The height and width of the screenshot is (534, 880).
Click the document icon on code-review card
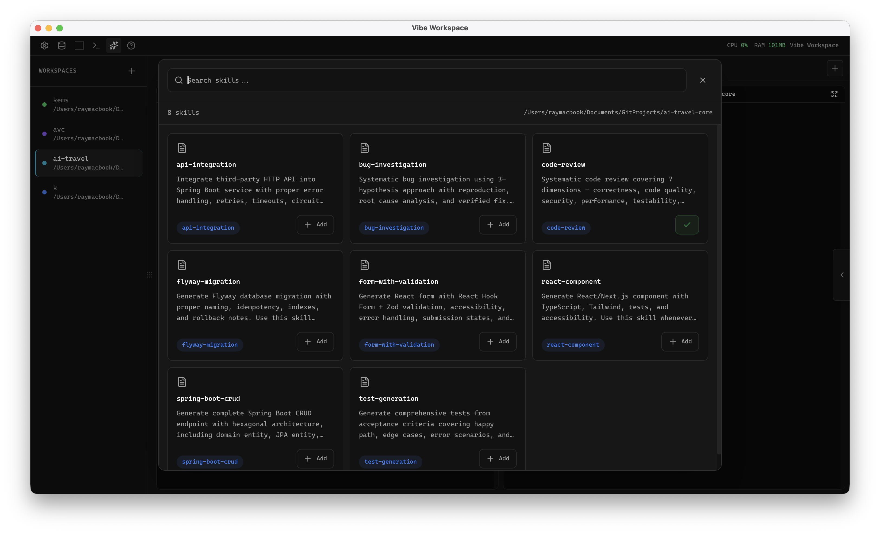pyautogui.click(x=546, y=148)
